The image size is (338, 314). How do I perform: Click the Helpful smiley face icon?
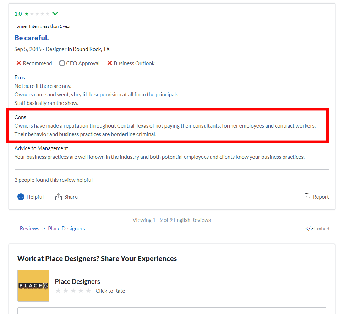click(21, 197)
